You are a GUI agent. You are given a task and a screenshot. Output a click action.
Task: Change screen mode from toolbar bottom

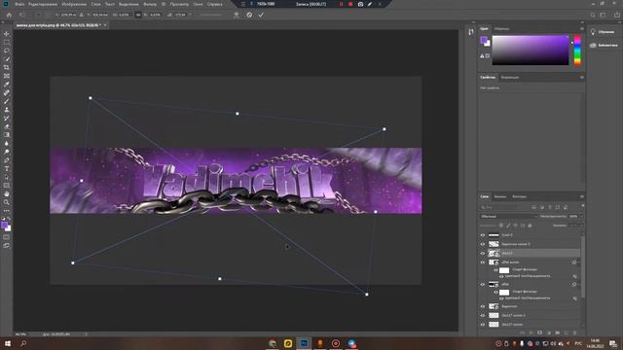(7, 246)
